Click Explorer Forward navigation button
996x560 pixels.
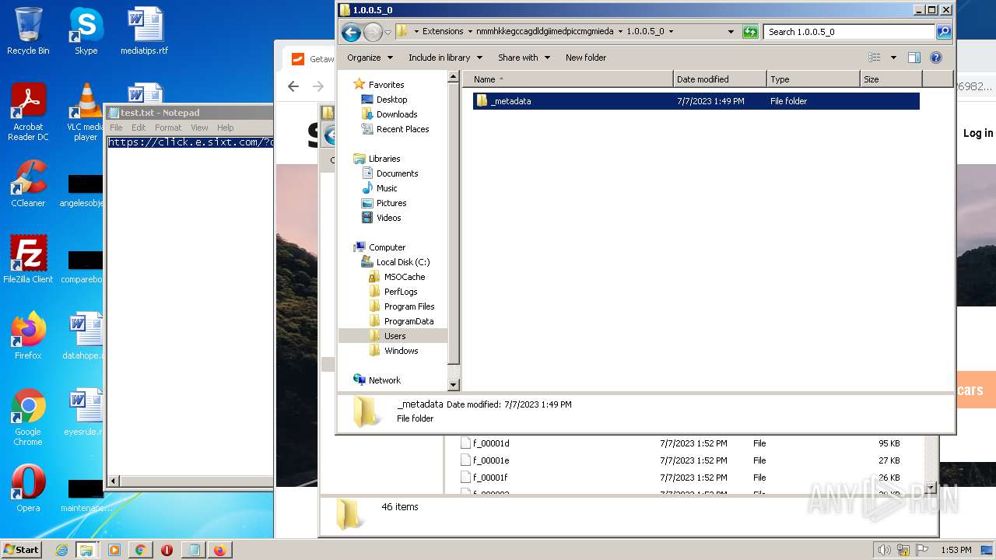click(373, 32)
